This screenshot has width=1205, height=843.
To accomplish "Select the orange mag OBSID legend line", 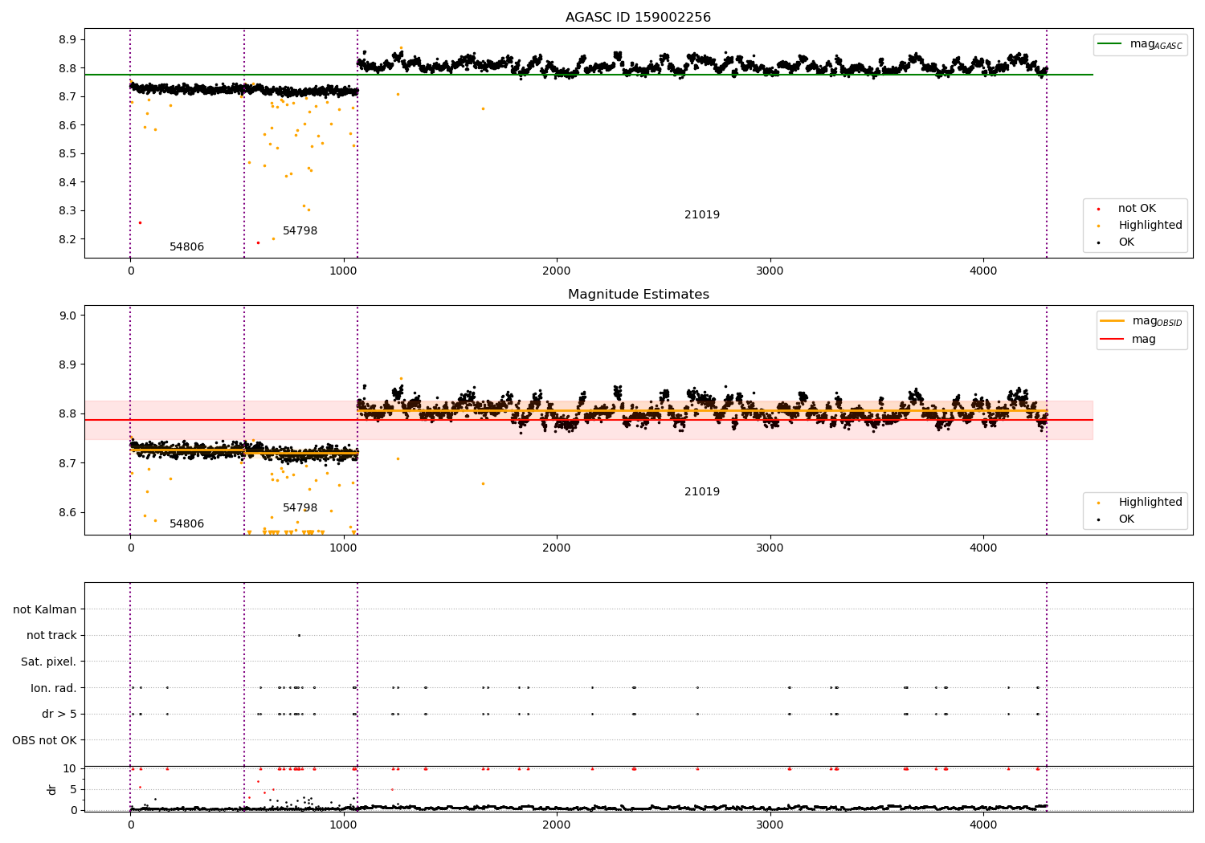I will coord(1140,321).
